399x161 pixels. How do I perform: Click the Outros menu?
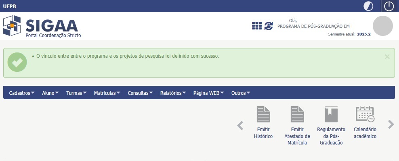(x=241, y=93)
